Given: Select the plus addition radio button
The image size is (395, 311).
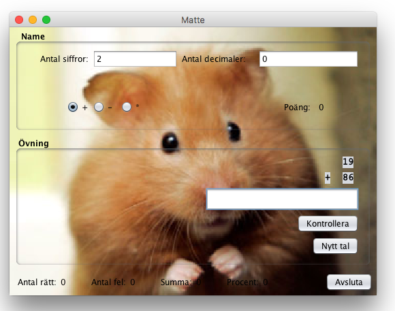Looking at the screenshot, I should coord(73,107).
